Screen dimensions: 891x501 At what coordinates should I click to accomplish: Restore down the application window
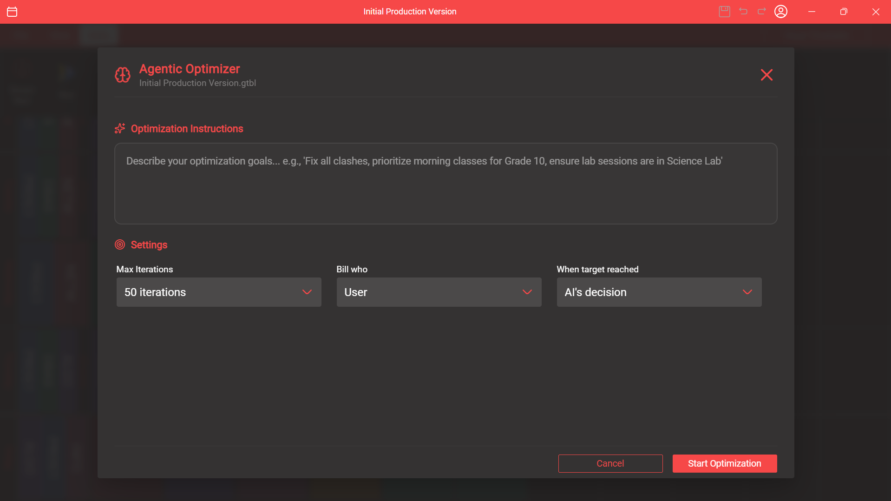844,12
